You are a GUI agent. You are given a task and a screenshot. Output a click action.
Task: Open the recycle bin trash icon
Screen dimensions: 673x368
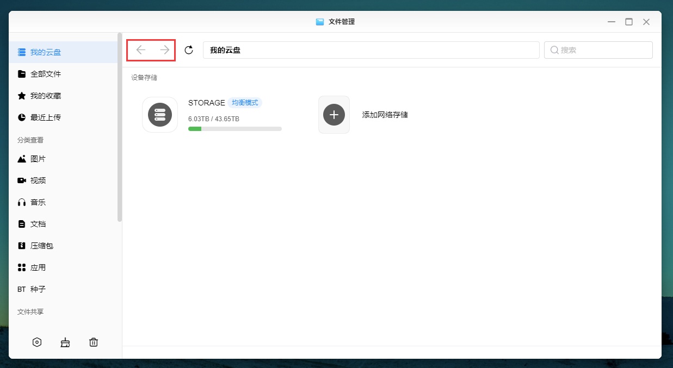(94, 342)
